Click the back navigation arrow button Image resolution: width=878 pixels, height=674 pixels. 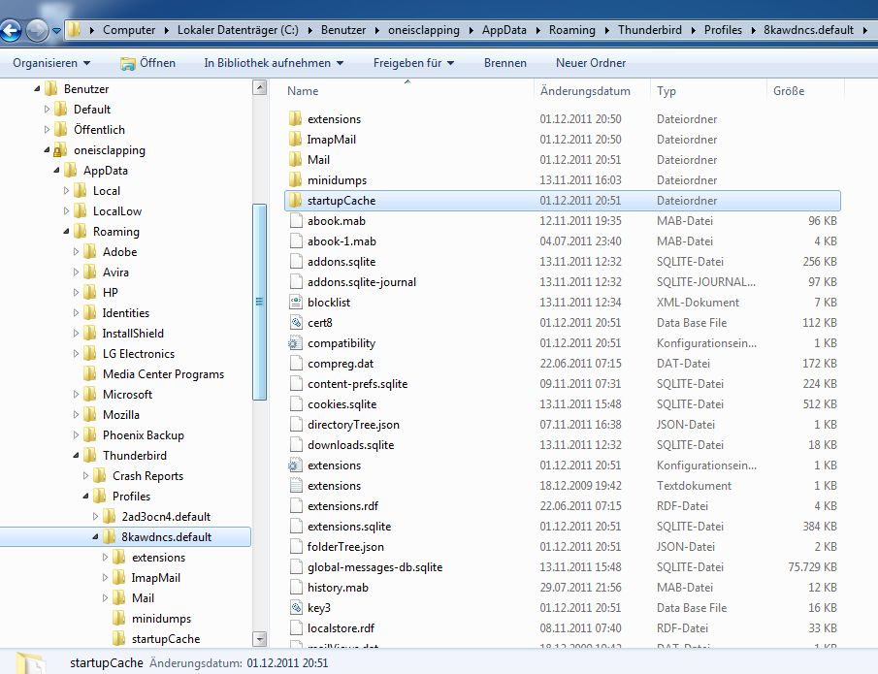click(x=11, y=30)
